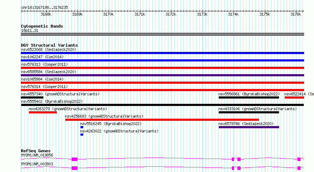The image size is (314, 172).
Task: Click the red bar under nsv6522414
Action: pos(294,97)
